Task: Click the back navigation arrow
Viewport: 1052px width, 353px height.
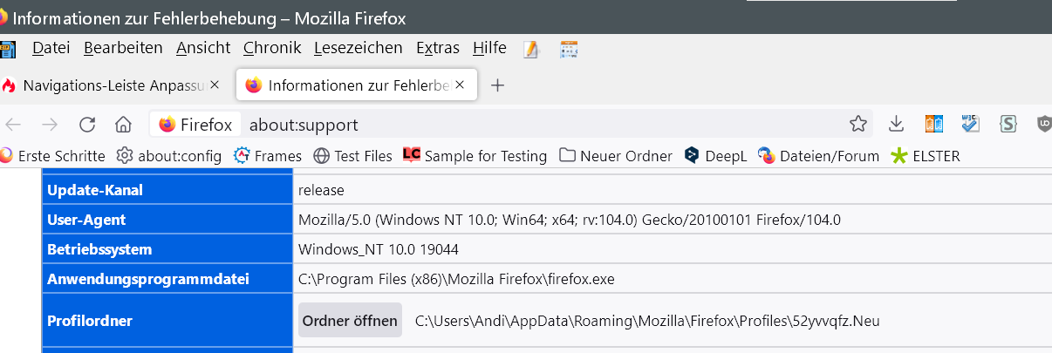Action: point(14,125)
